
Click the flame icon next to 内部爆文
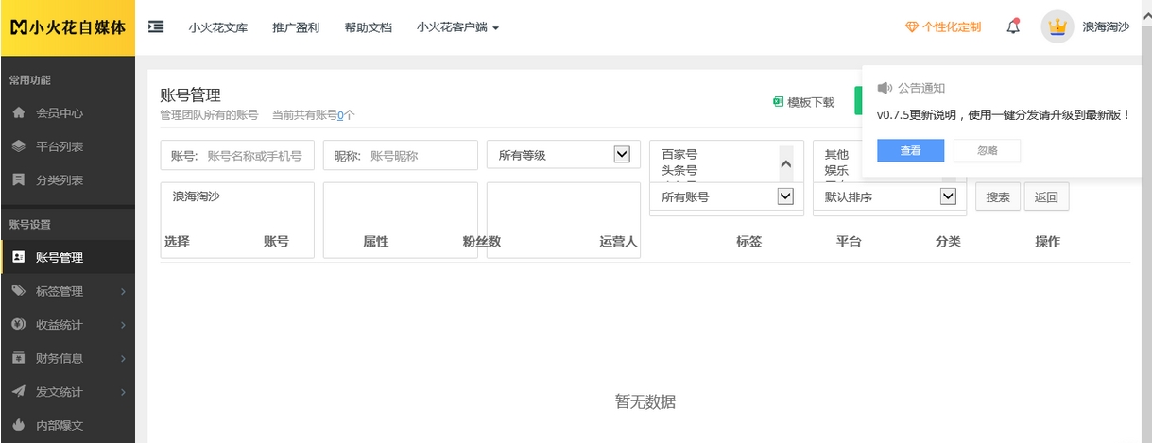[19, 426]
